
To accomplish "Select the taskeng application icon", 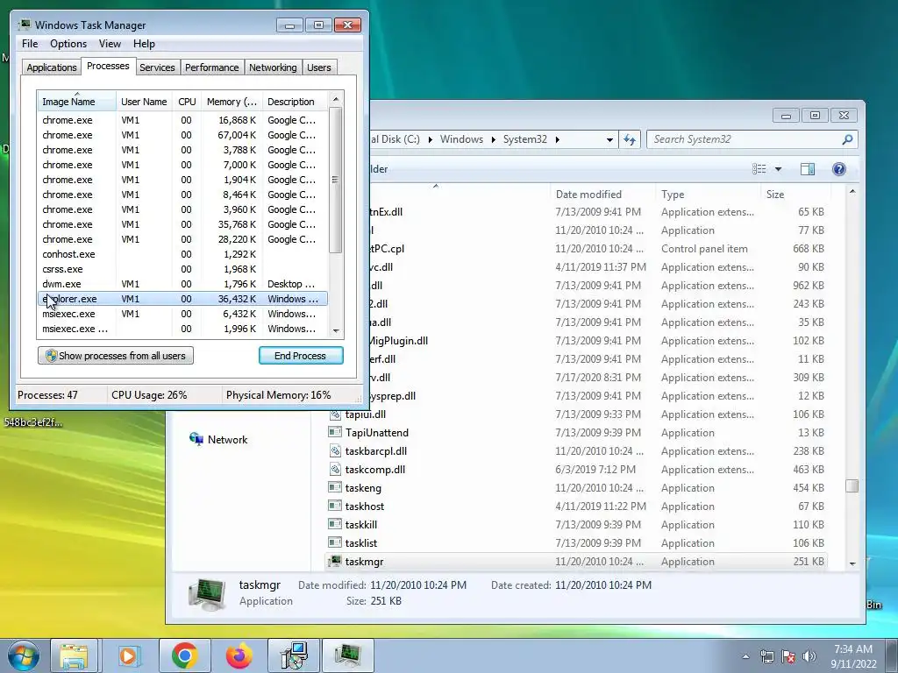I will click(334, 487).
